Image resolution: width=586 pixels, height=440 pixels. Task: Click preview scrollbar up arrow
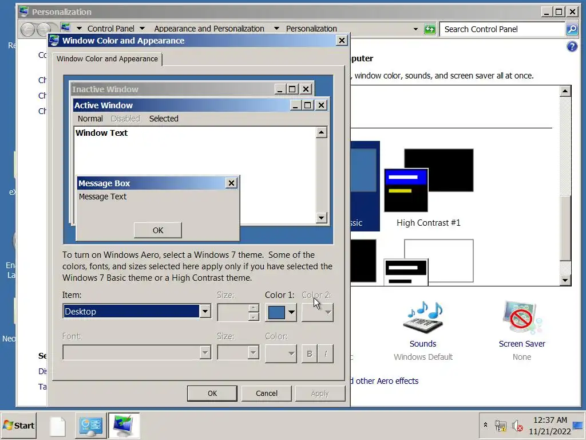[322, 132]
